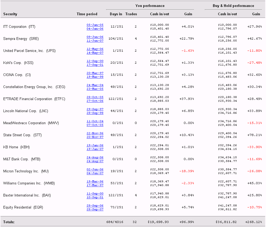Select Lincoln National Corp. (LNC)

click(x=26, y=111)
